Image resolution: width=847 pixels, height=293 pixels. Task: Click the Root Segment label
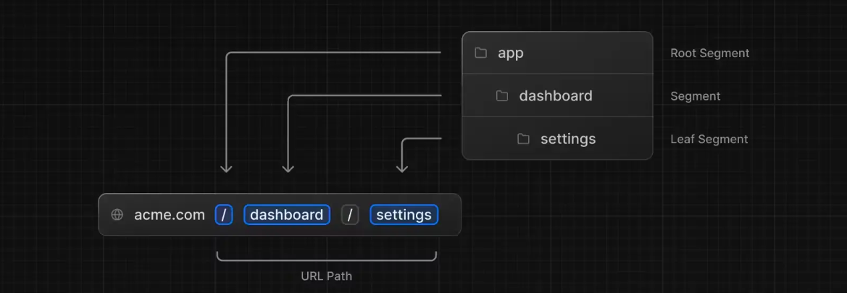click(x=709, y=54)
